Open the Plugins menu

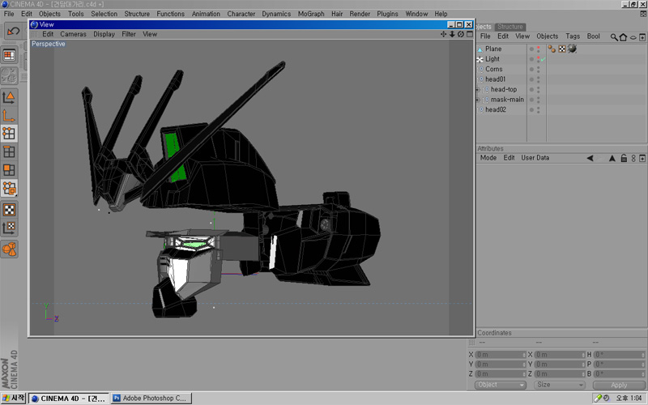387,14
